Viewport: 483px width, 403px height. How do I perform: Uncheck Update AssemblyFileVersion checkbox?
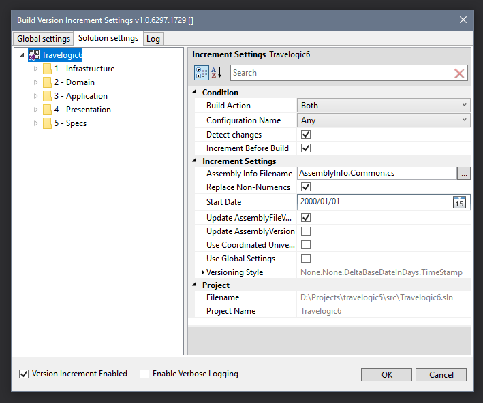click(x=306, y=218)
